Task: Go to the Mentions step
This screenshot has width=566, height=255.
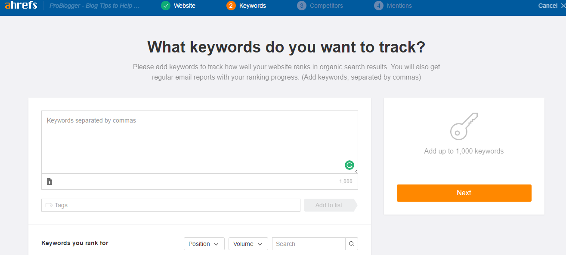Action: [x=393, y=6]
